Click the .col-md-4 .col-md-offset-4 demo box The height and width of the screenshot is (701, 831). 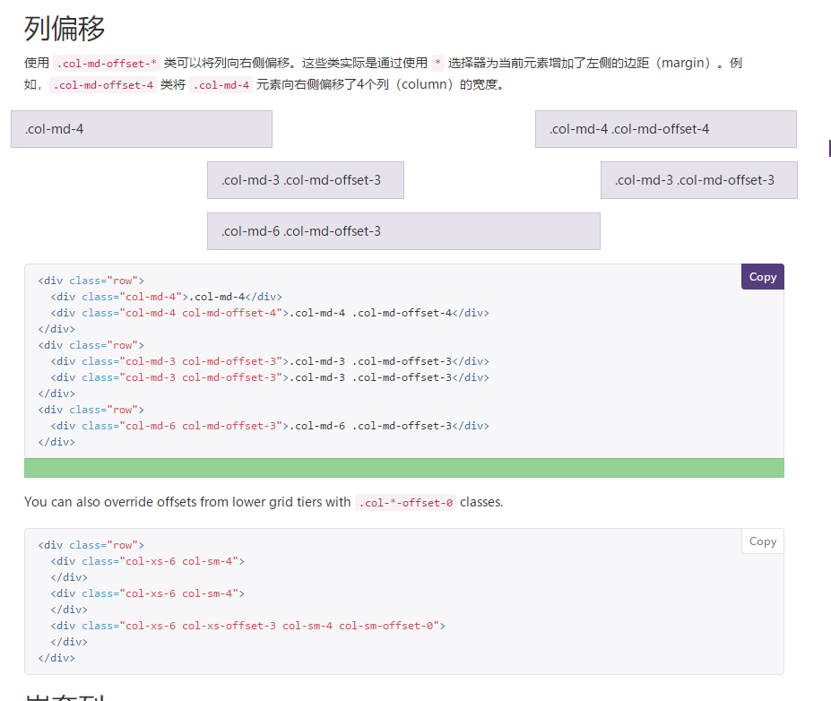pos(664,128)
